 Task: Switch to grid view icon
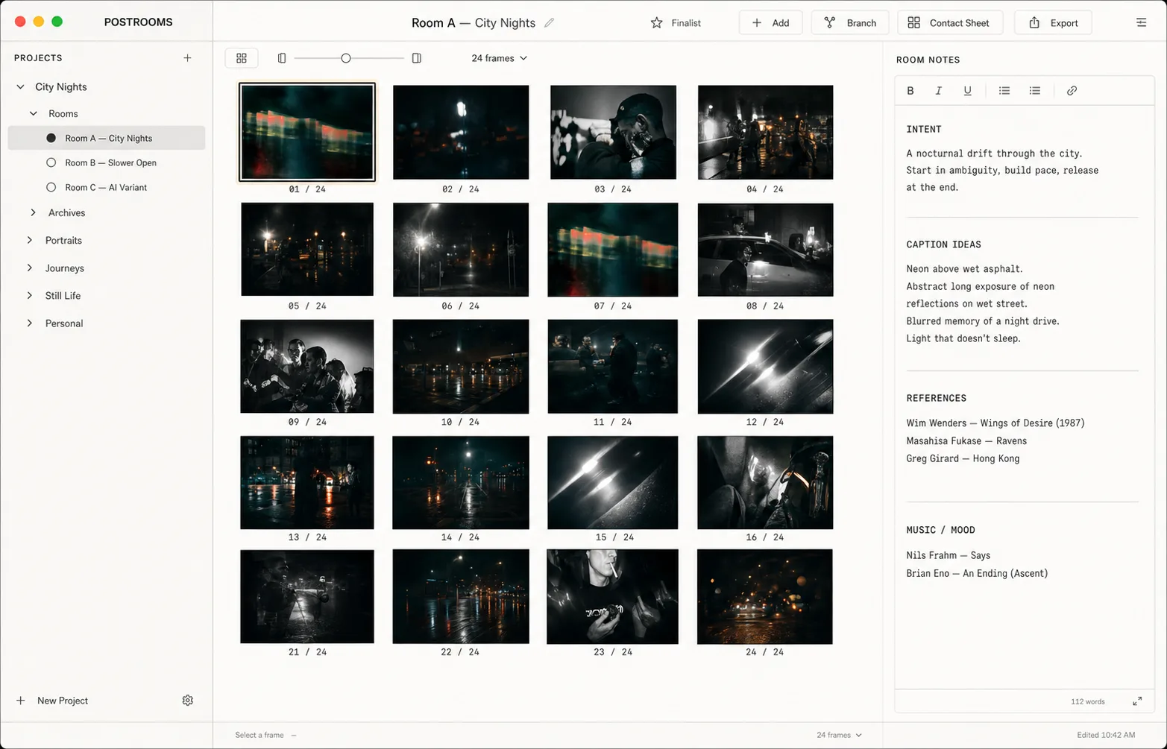(242, 58)
